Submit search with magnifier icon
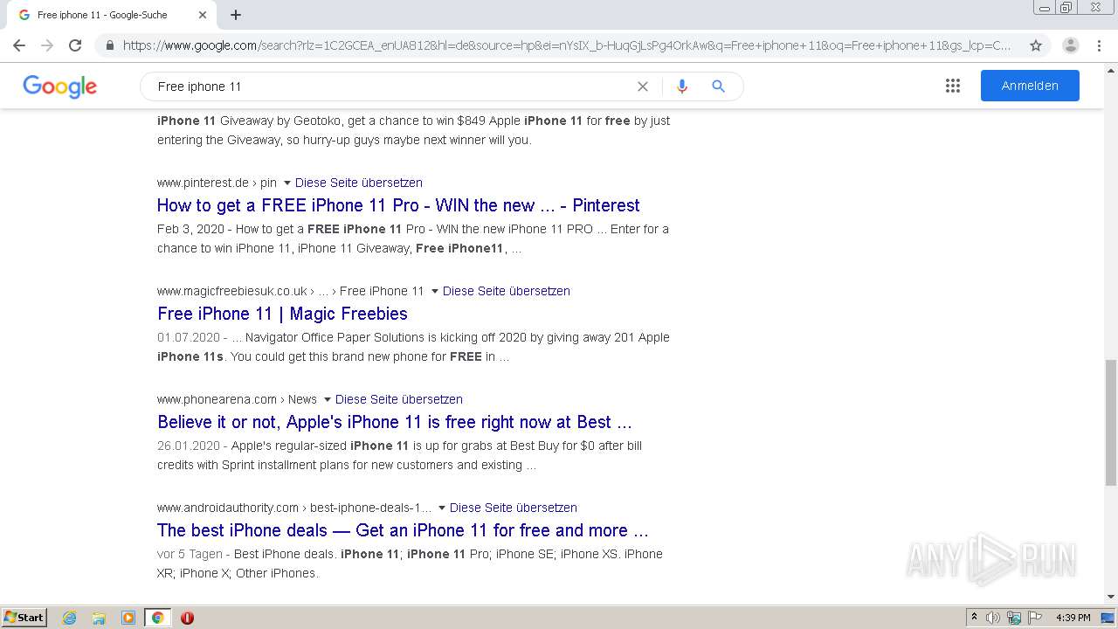Screen dimensions: 1118x629 coord(718,86)
